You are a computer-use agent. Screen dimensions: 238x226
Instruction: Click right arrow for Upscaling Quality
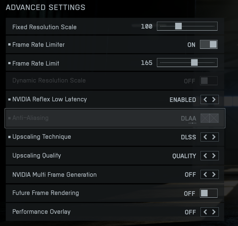[x=214, y=156]
